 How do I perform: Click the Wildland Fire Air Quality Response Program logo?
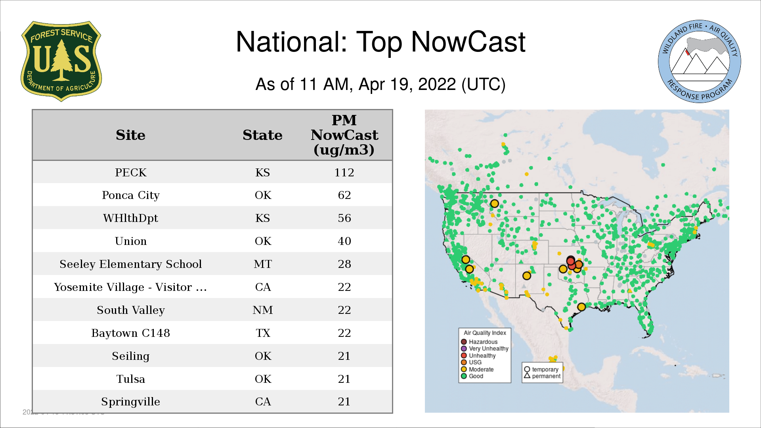pyautogui.click(x=699, y=61)
